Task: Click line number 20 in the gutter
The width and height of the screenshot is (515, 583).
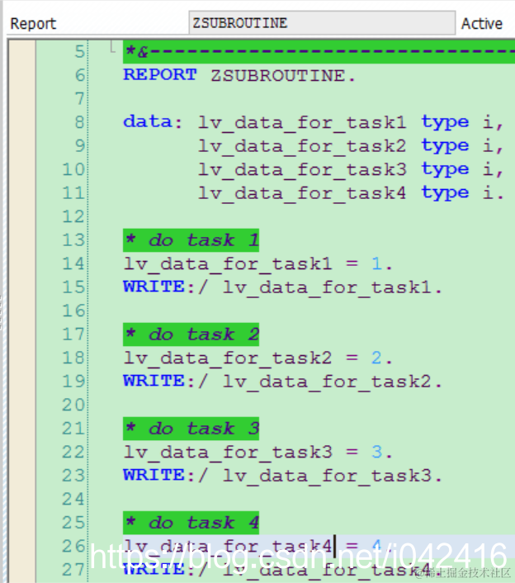Action: point(73,405)
